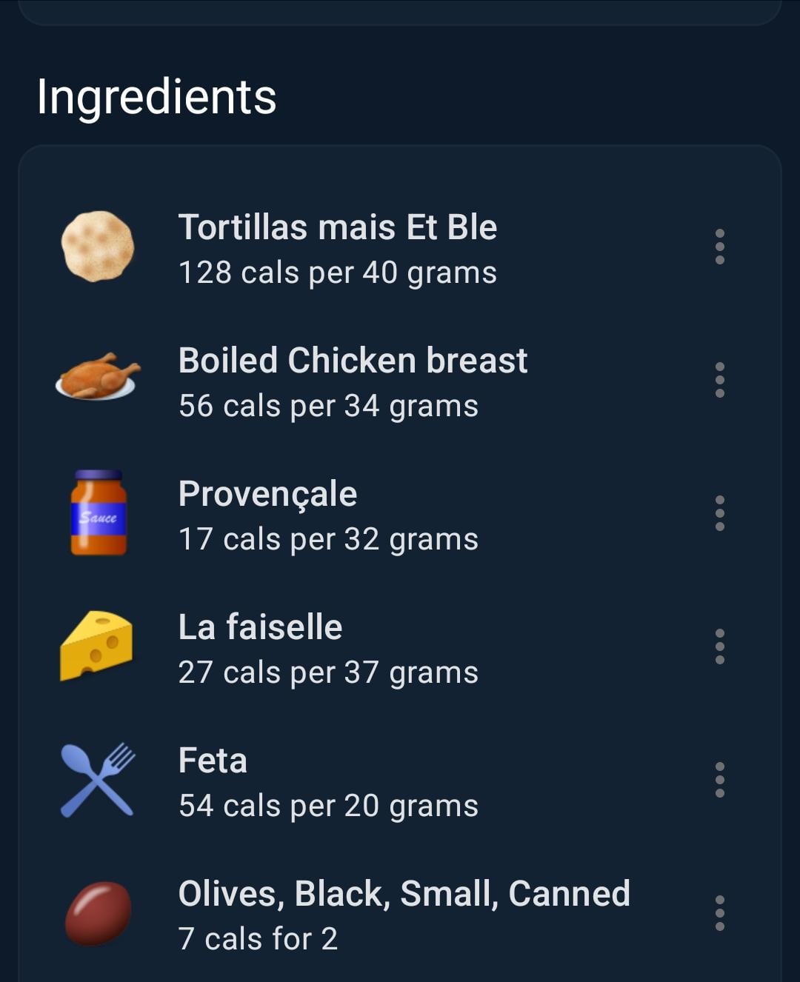800x982 pixels.
Task: Open three-dot menu for La faiselle
Action: [719, 647]
